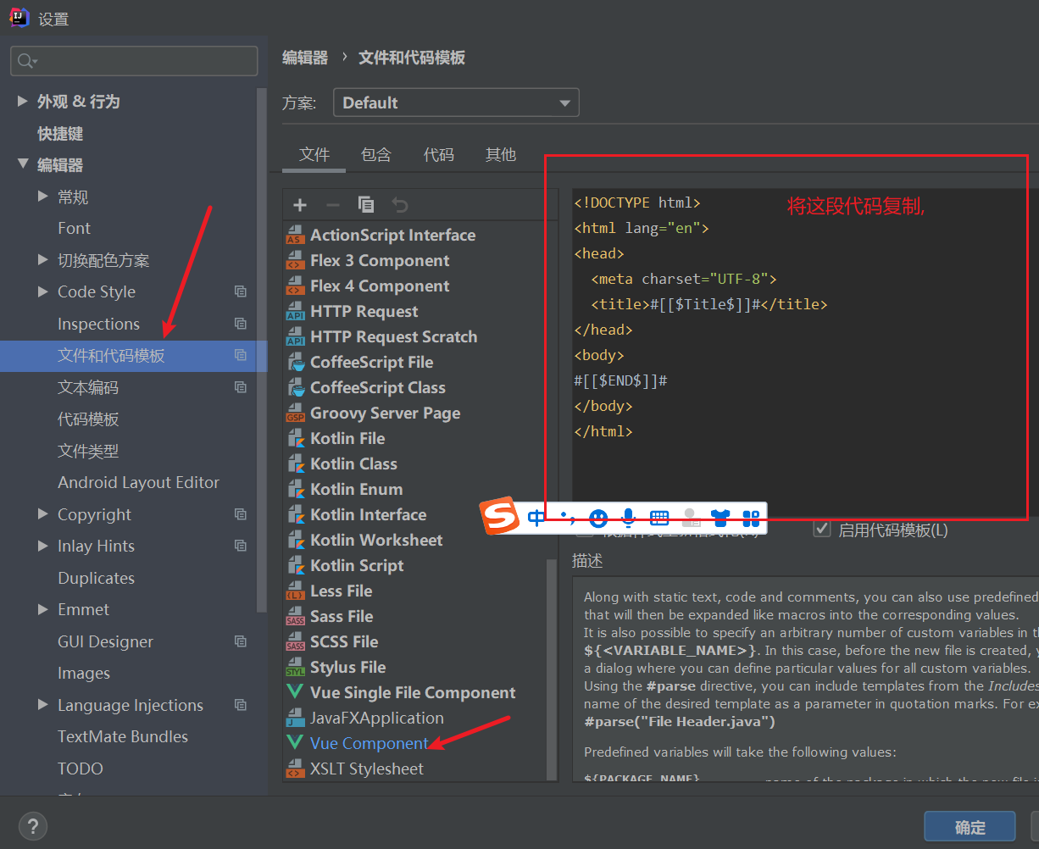Click the JavaFXApplication file icon
Image resolution: width=1039 pixels, height=849 pixels.
click(x=295, y=719)
